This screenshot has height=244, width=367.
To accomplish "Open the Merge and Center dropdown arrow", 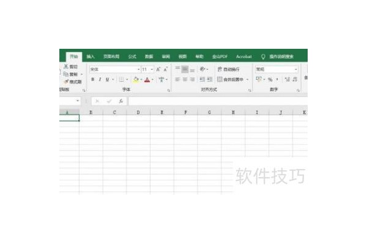I will pyautogui.click(x=247, y=79).
